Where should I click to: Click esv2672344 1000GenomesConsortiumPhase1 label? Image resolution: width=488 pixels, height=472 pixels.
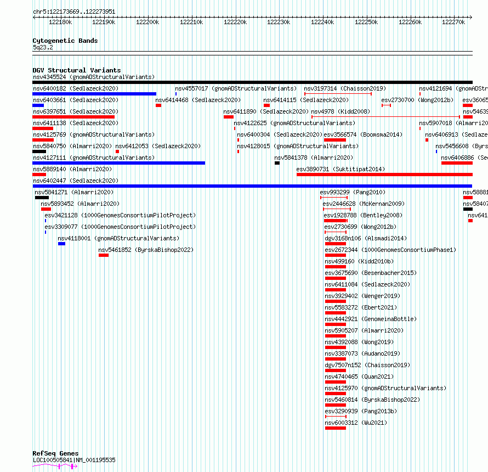[390, 250]
